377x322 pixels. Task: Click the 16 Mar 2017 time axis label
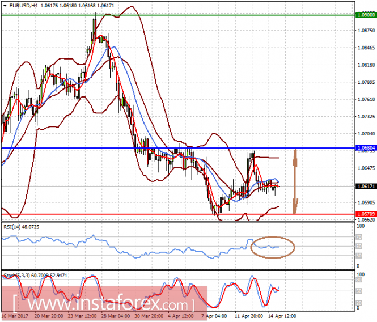15,316
